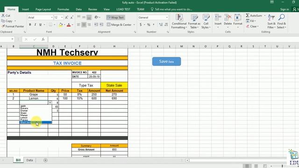Open the Font dialog launcher
This screenshot has height=168, width=299.
pos(73,32)
